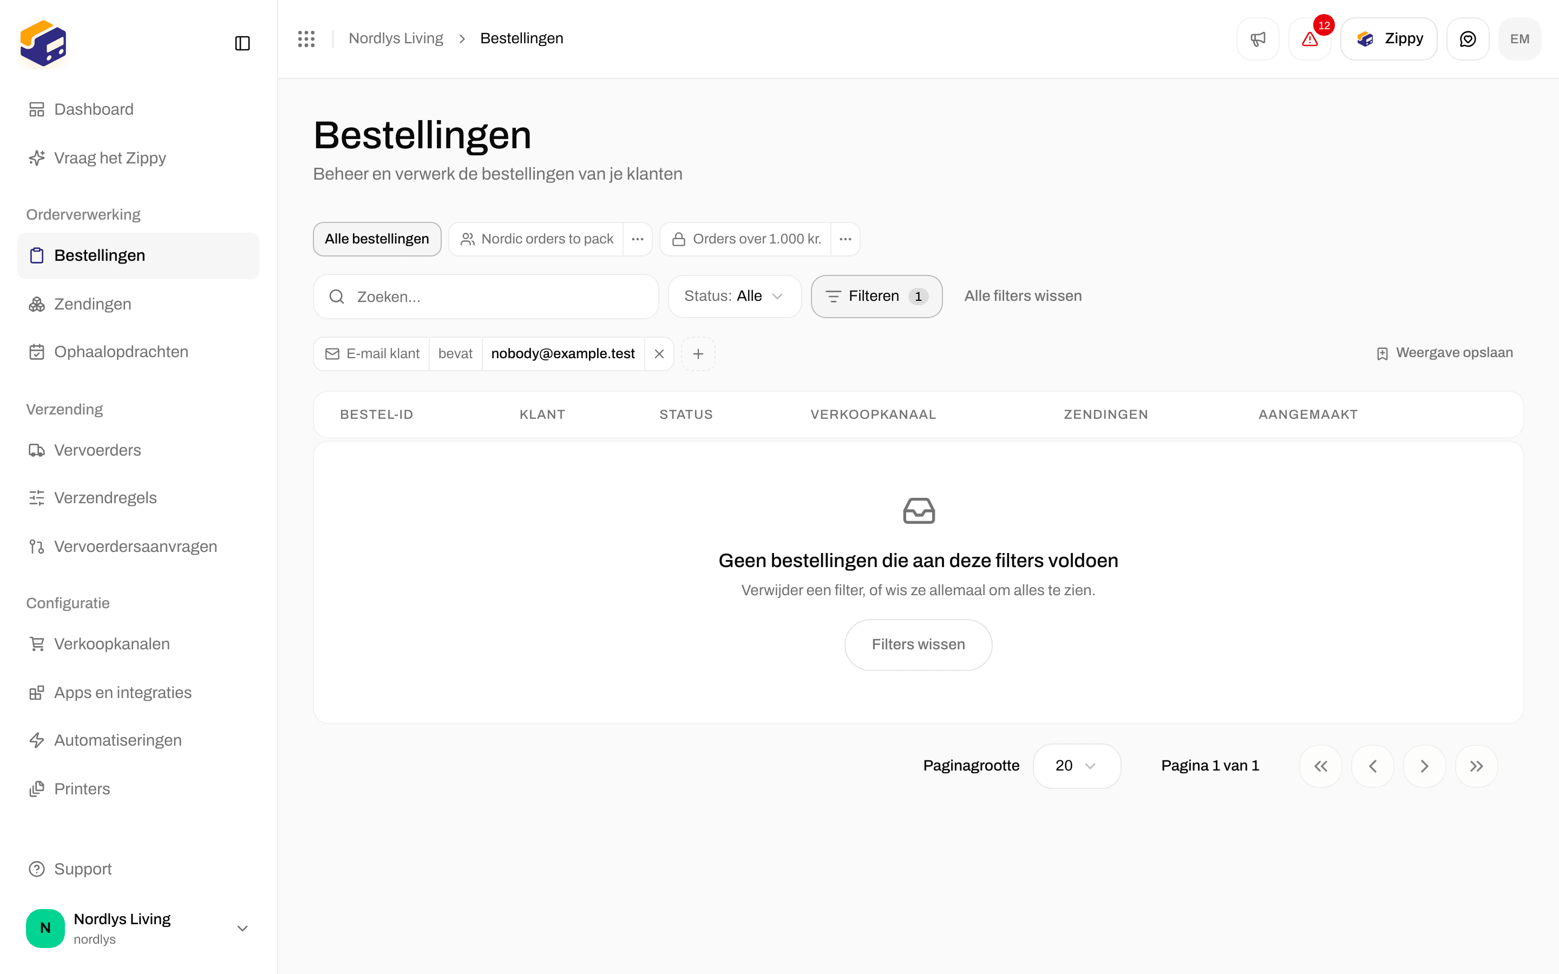This screenshot has height=974, width=1559.
Task: Click the Nordlys Living home logo
Action: 43,43
